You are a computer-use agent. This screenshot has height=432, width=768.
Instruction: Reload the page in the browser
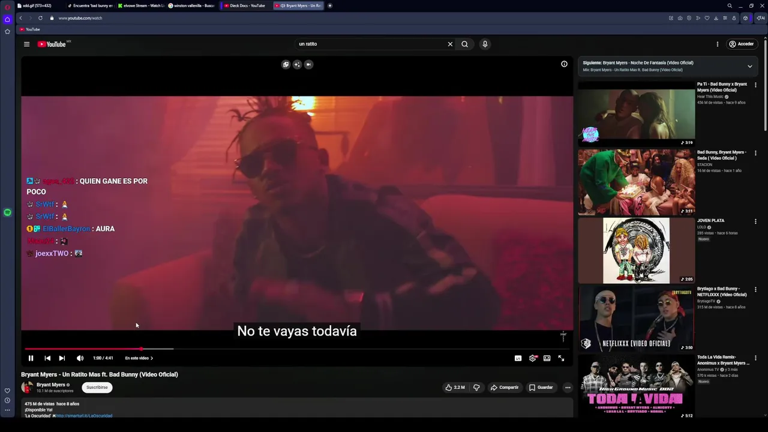tap(40, 18)
